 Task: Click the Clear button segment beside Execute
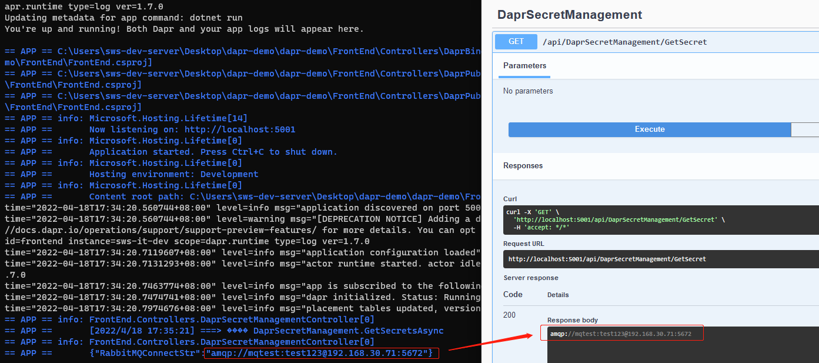pyautogui.click(x=805, y=129)
